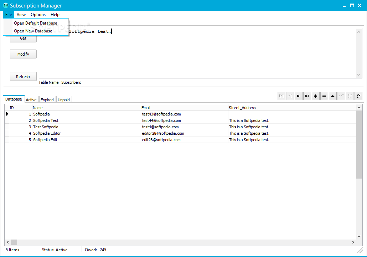The height and width of the screenshot is (257, 367).
Task: Click the Get button
Action: coord(23,38)
